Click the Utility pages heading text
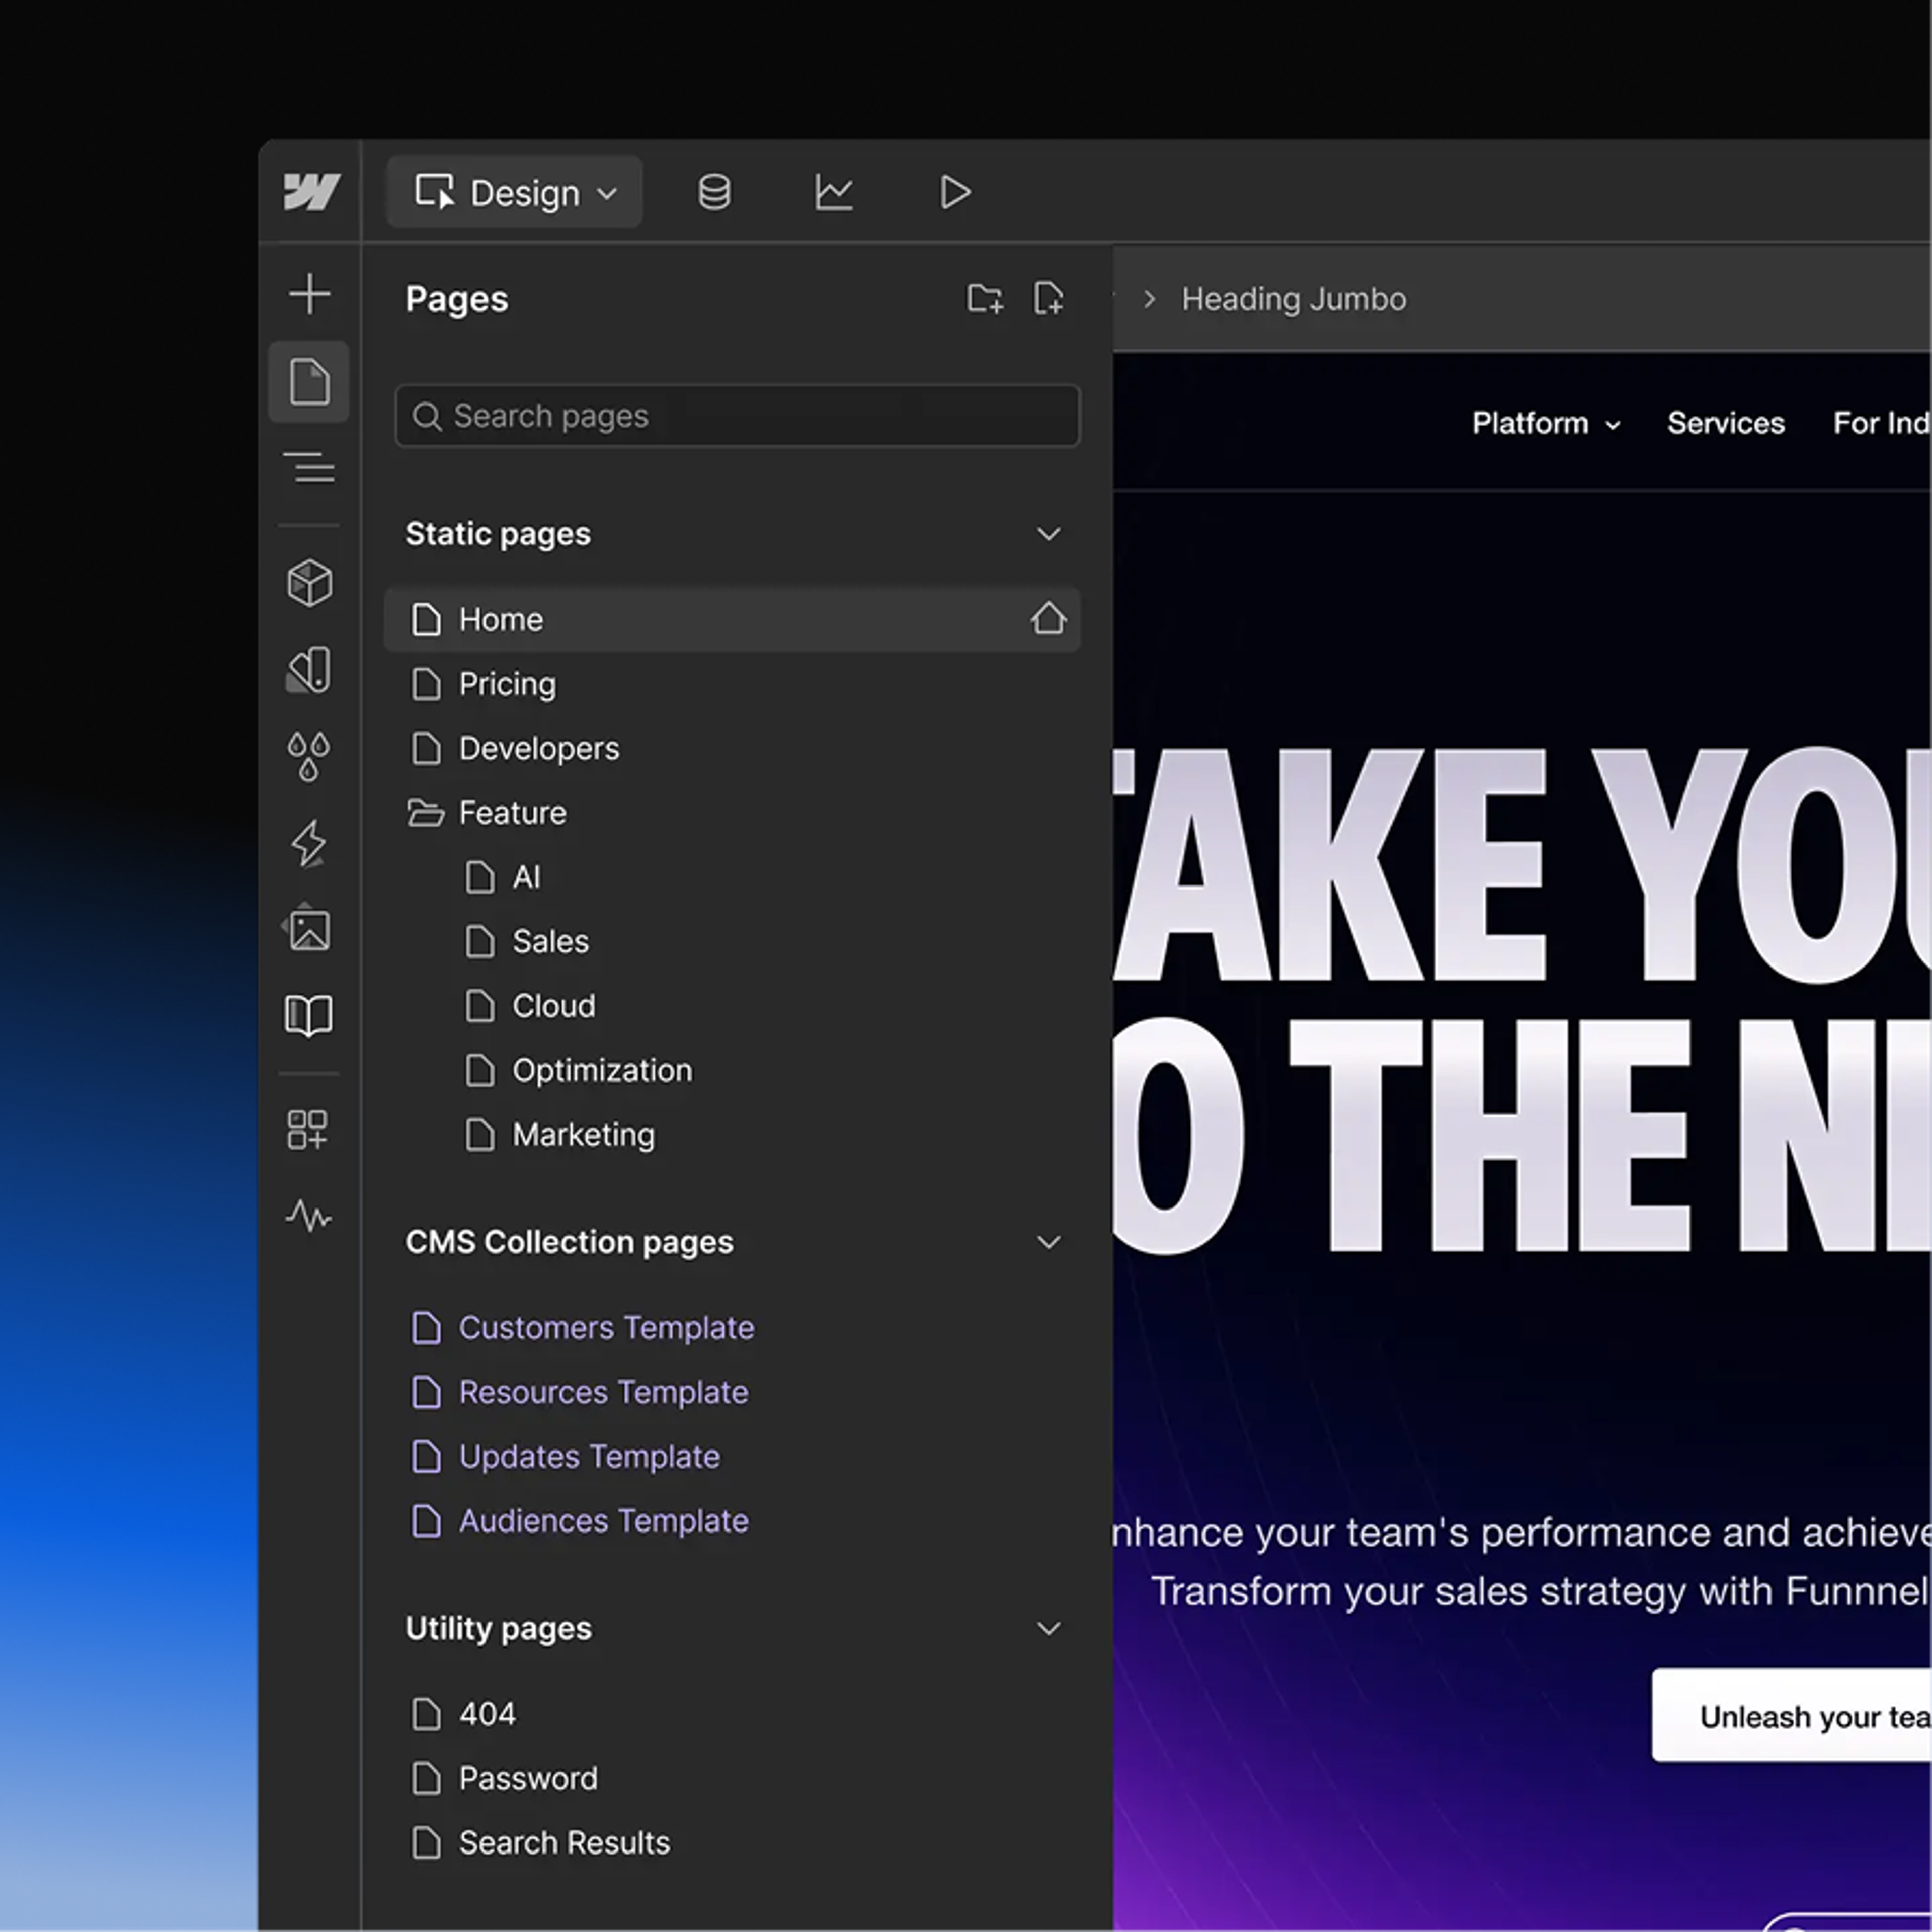This screenshot has height=1932, width=1932. pos(498,1628)
